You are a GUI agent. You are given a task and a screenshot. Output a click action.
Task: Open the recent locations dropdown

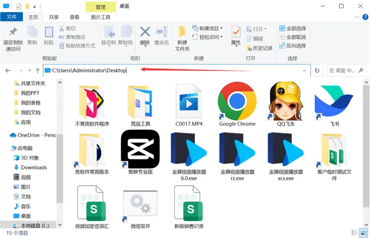pyautogui.click(x=29, y=70)
